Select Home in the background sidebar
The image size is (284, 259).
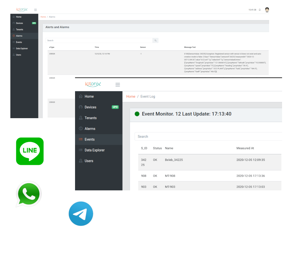19,17
